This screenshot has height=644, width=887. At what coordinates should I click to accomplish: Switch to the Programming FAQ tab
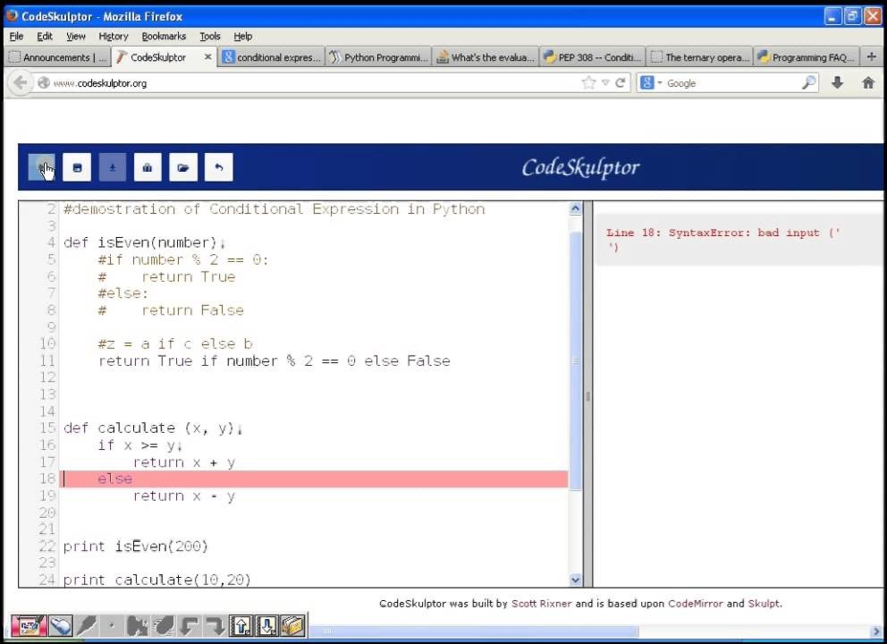[807, 57]
